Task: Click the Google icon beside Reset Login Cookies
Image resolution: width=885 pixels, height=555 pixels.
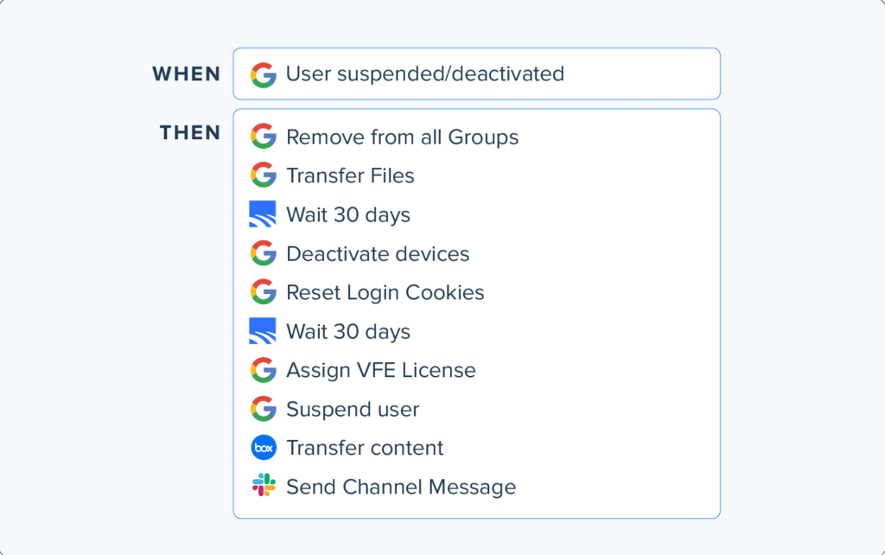Action: (x=264, y=292)
